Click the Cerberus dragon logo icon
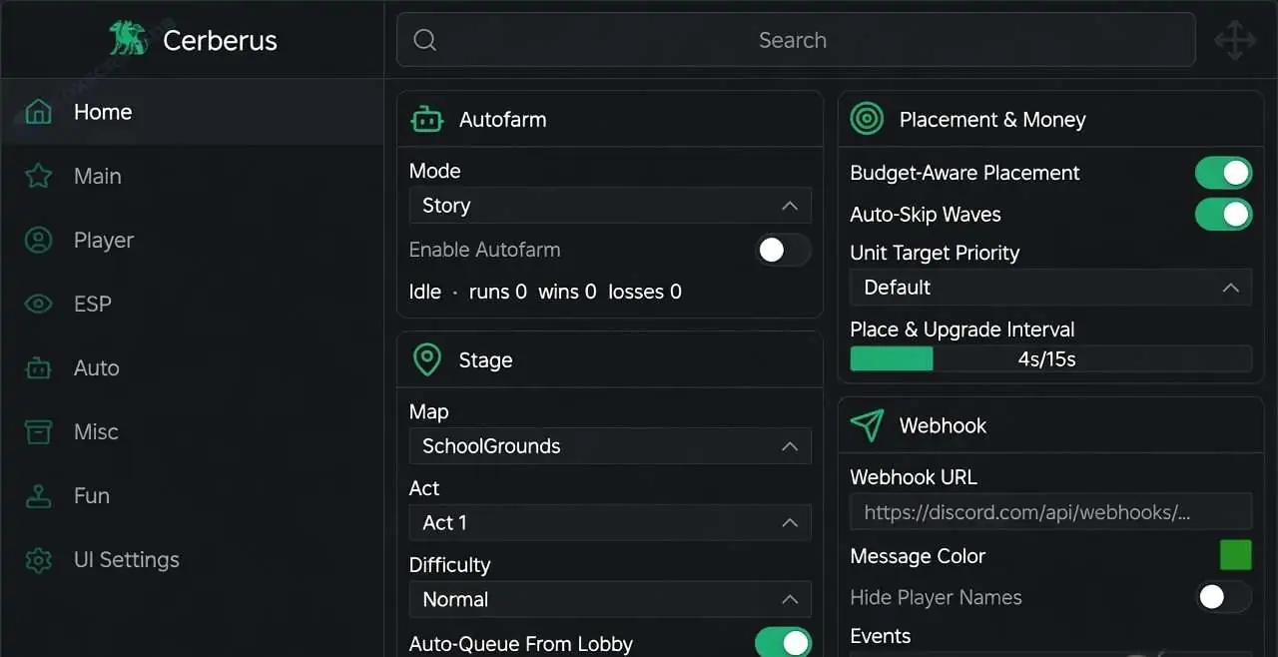 (128, 40)
